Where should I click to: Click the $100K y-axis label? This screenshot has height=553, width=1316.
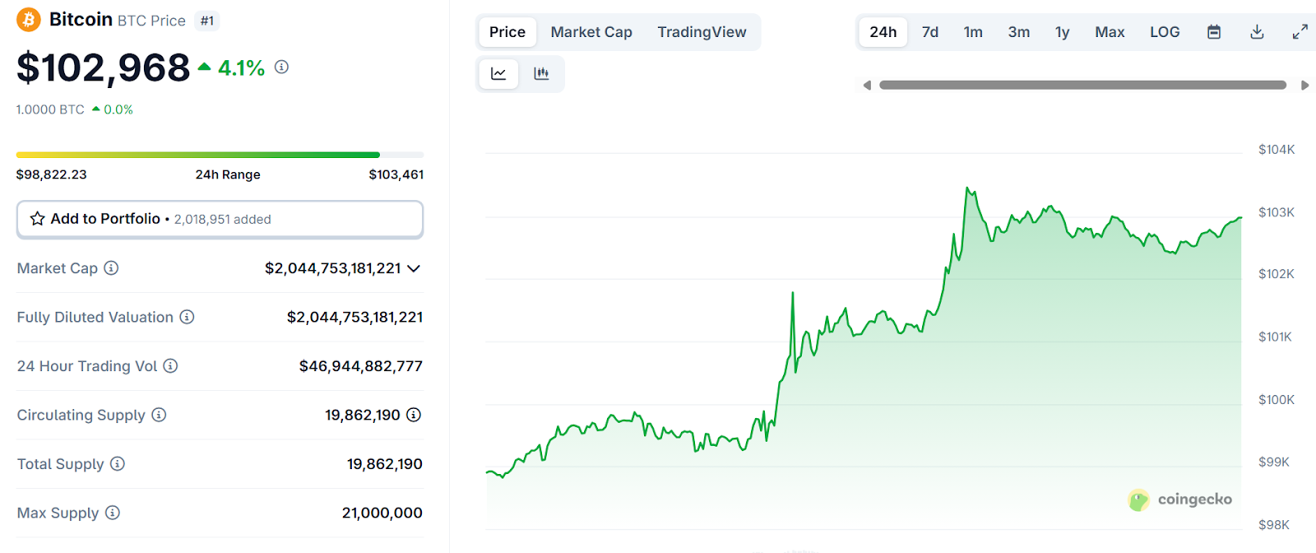pos(1277,400)
